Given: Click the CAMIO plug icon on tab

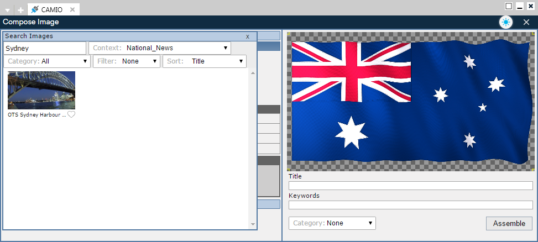Looking at the screenshot, I should (x=35, y=9).
